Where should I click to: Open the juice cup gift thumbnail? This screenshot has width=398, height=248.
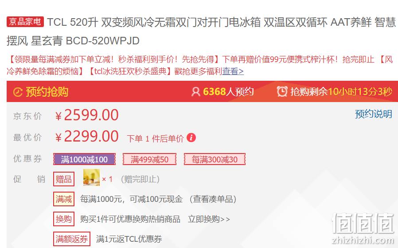coord(91,177)
